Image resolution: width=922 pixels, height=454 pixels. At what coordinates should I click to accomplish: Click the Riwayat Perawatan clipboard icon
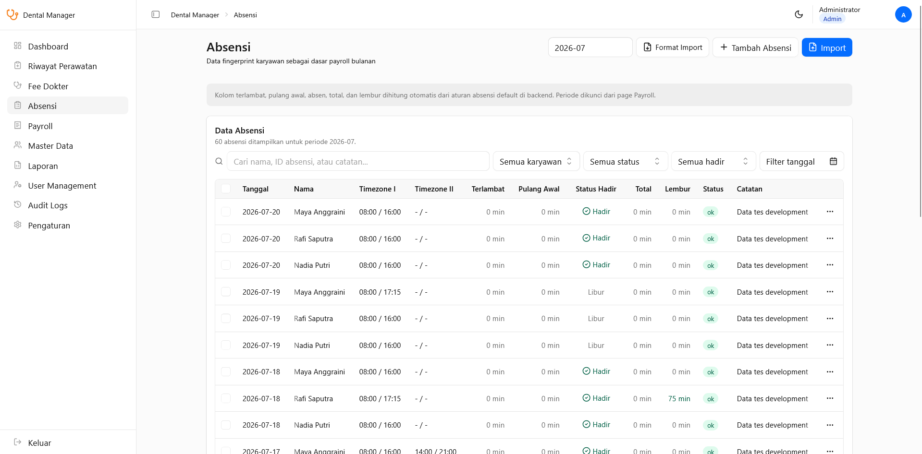[x=18, y=65]
